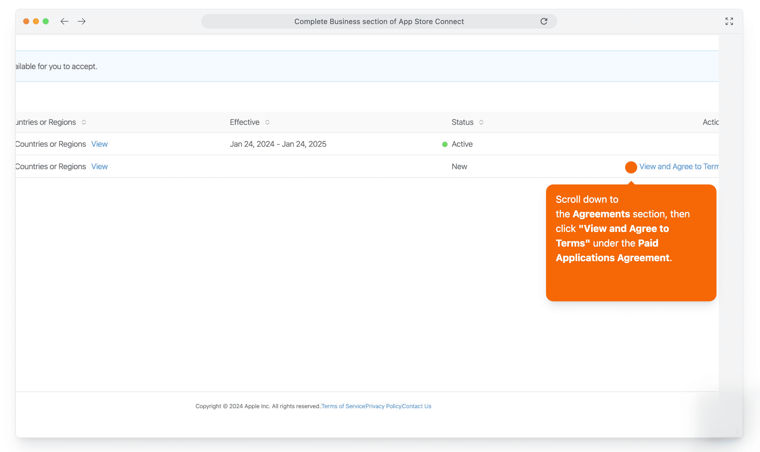The height and width of the screenshot is (452, 760).
Task: Open Terms of Service footer link
Action: click(343, 406)
